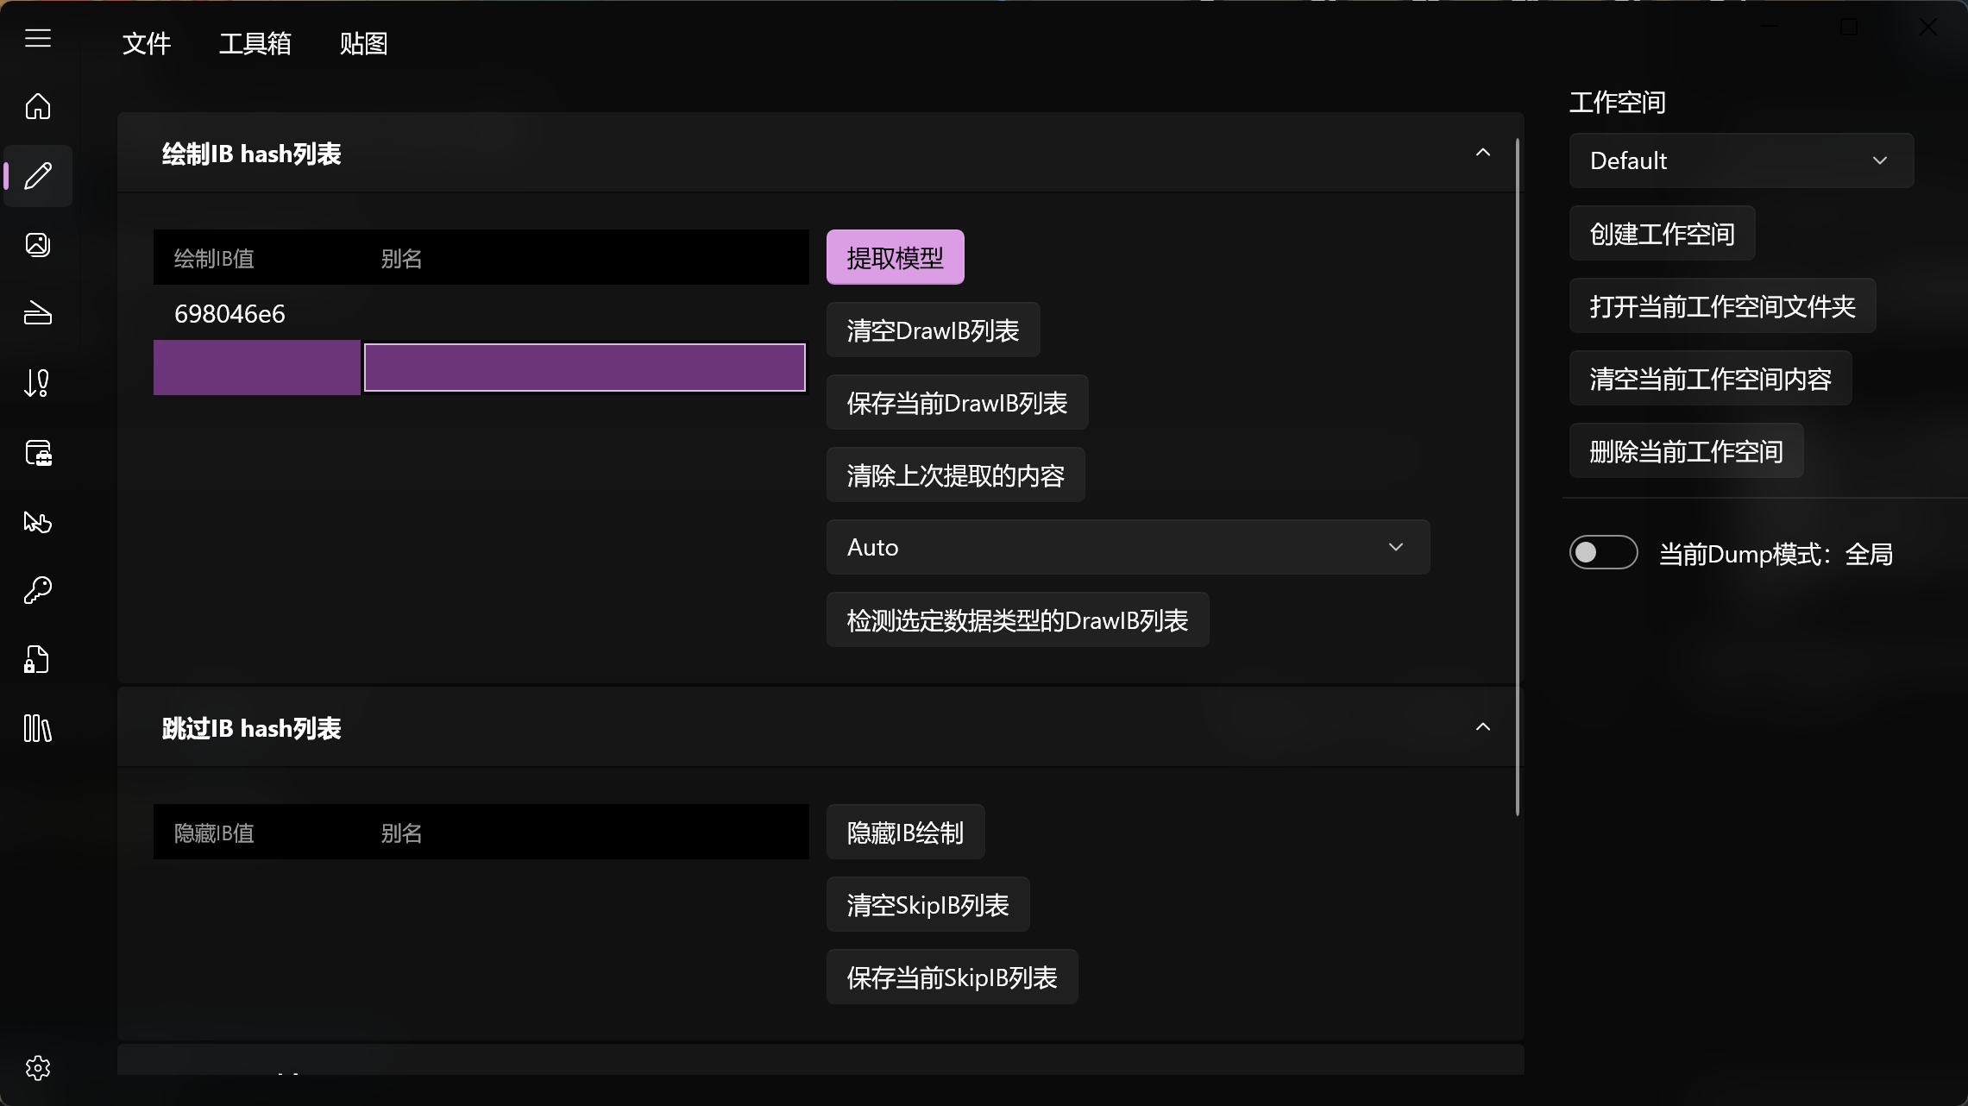Open the locked document sidebar icon
This screenshot has width=1968, height=1106.
click(x=38, y=660)
